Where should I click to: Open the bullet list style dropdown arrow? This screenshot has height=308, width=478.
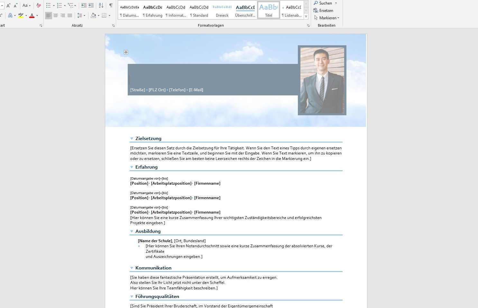point(54,5)
